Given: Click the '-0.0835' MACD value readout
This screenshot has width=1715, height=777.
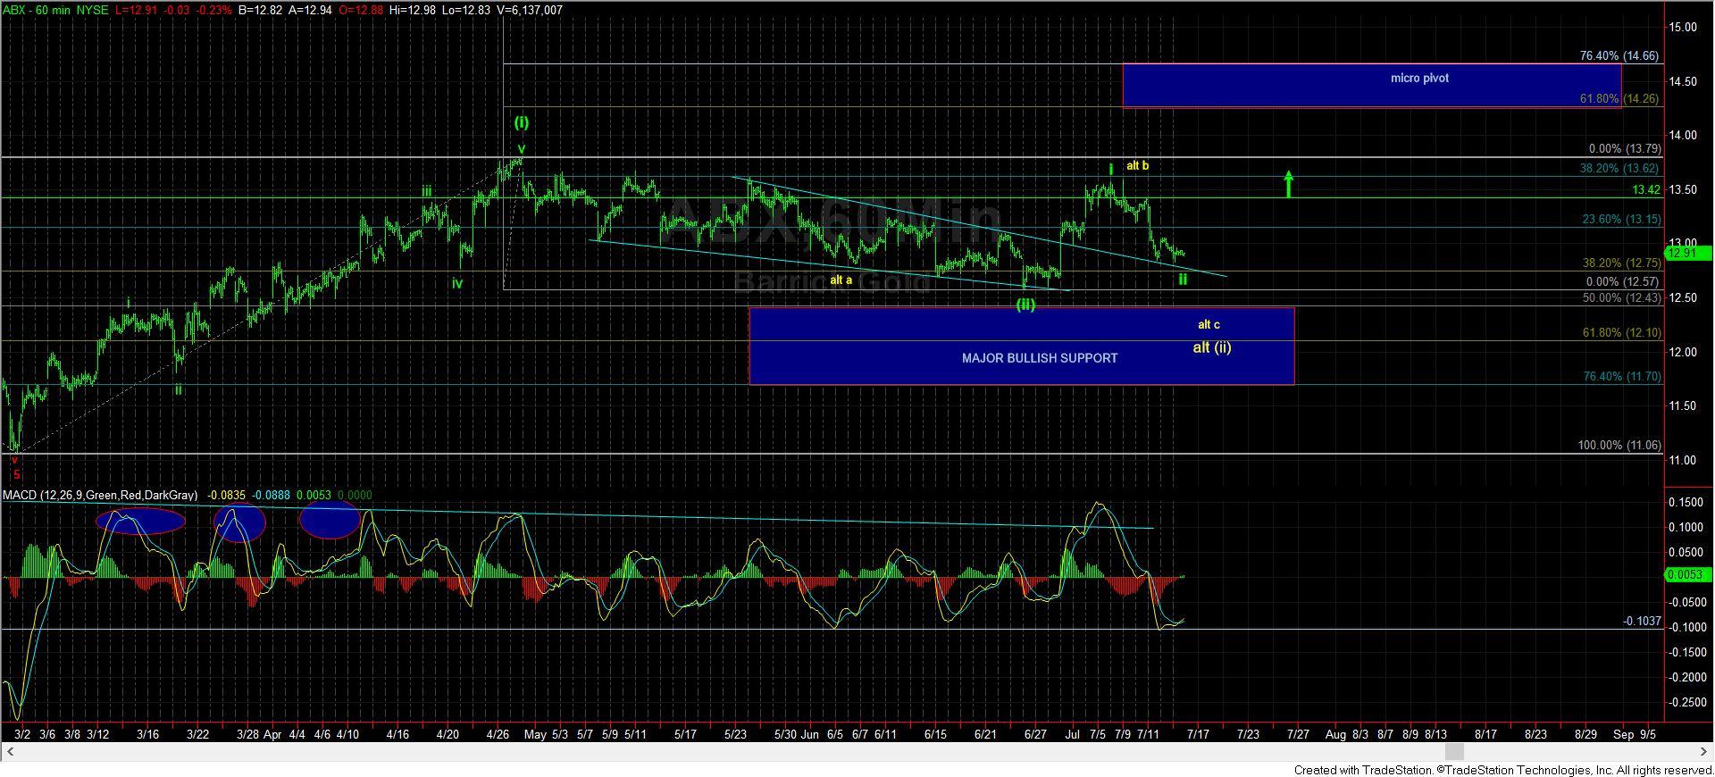Looking at the screenshot, I should pos(227,495).
